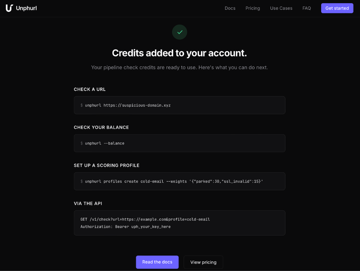360x271 pixels.
Task: Click the GET /v1/check API request line
Action: click(x=145, y=219)
